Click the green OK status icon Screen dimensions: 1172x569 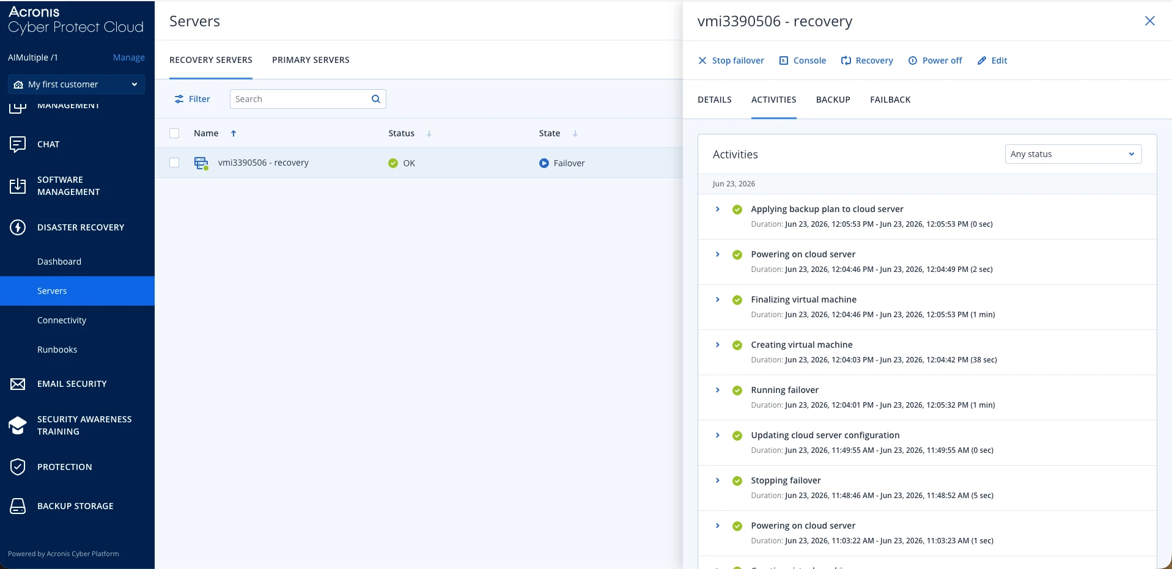(393, 163)
